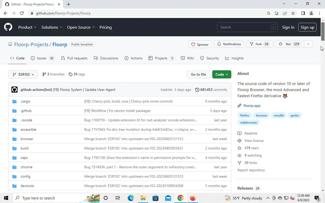Open the devtools folder
Image resolution: width=325 pixels, height=203 pixels.
27,186
